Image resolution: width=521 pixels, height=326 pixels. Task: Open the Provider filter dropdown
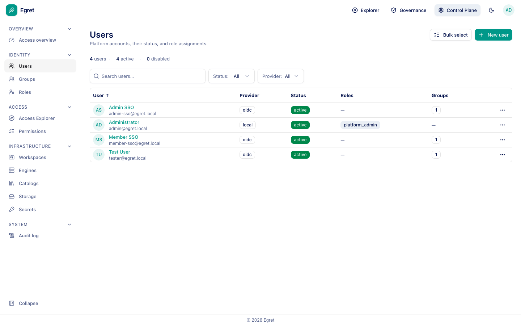281,76
